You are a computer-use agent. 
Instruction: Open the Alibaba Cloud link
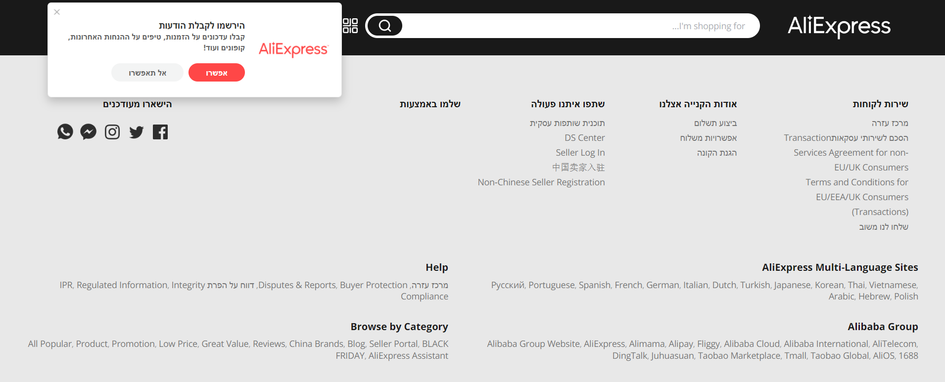click(752, 344)
